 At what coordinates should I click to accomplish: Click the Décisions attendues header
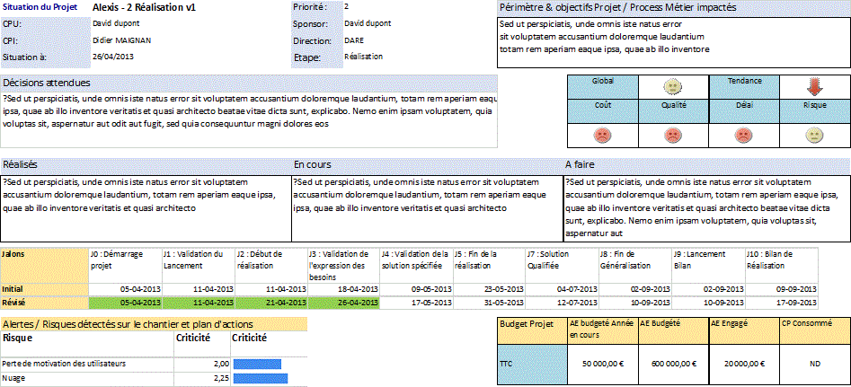tap(249, 83)
